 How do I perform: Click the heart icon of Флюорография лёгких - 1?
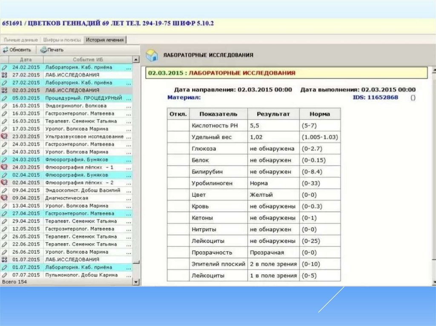click(x=4, y=167)
